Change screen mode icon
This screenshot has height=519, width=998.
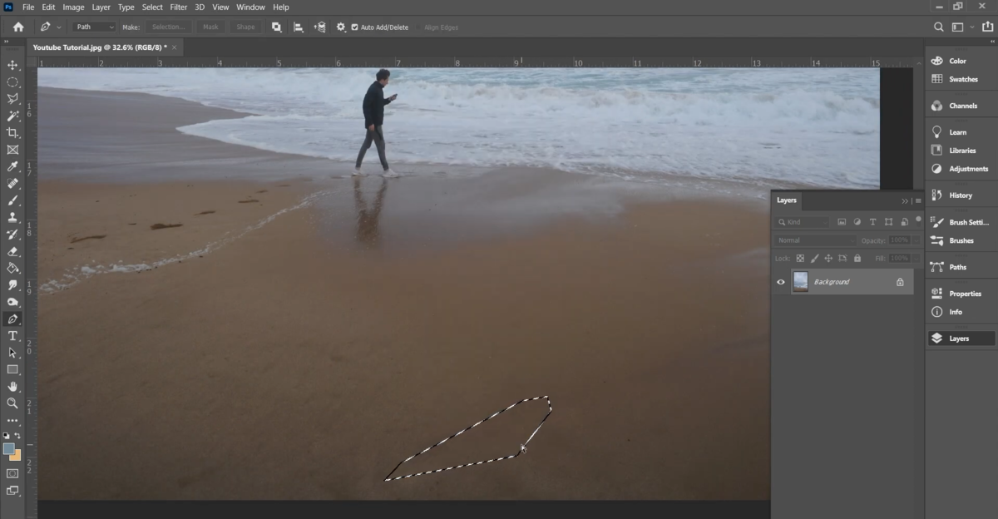[12, 491]
